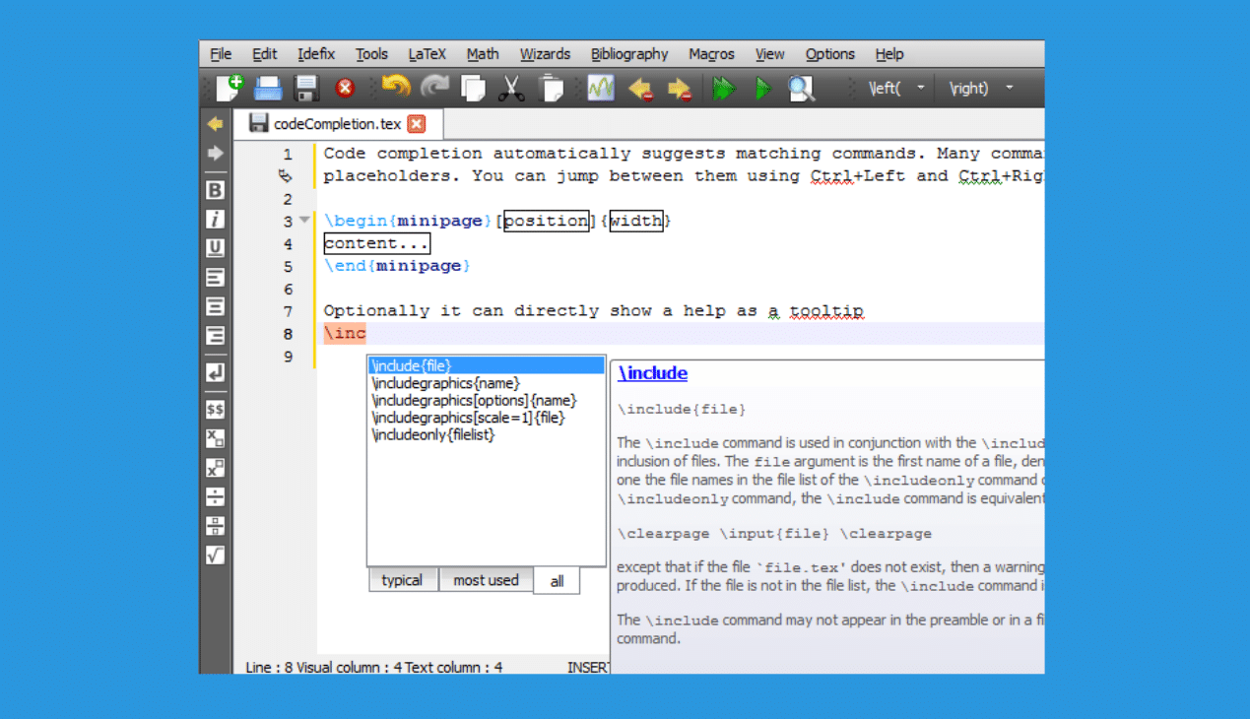Open the Edit menu
The height and width of the screenshot is (719, 1250).
(264, 54)
